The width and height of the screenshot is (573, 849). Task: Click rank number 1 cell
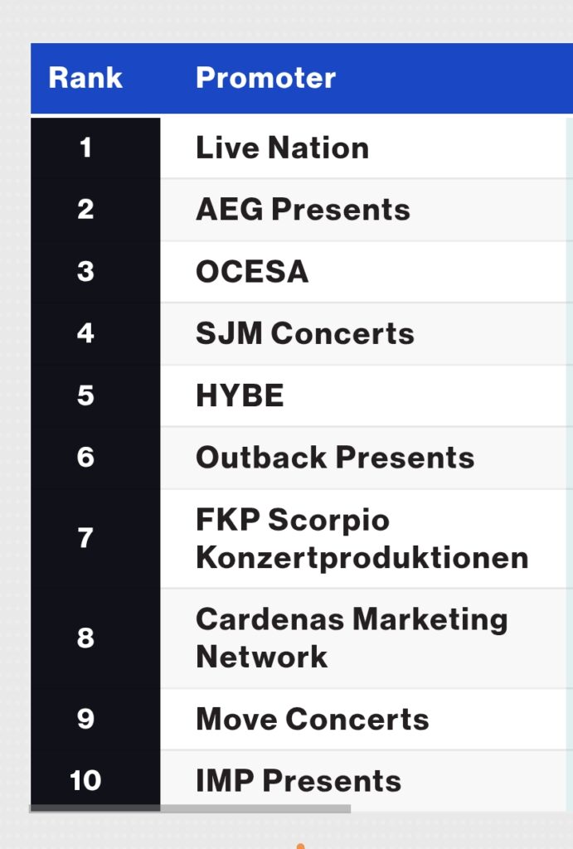[85, 148]
